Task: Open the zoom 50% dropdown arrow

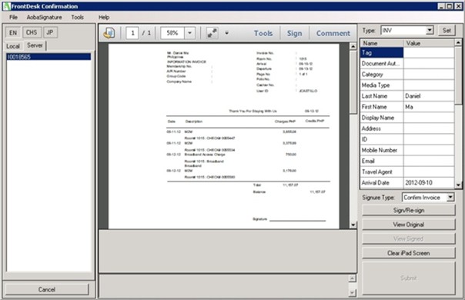Action: tap(190, 33)
